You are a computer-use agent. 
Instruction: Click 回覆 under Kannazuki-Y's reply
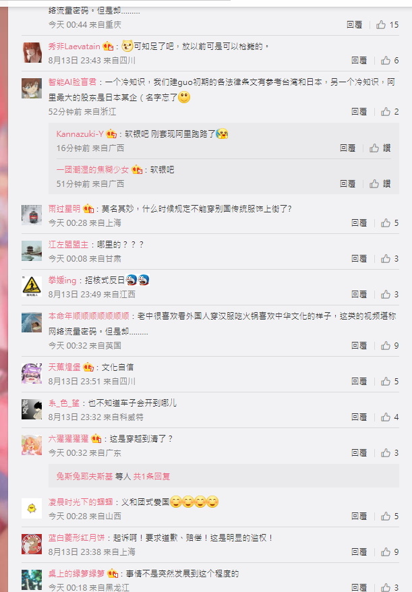coord(347,148)
